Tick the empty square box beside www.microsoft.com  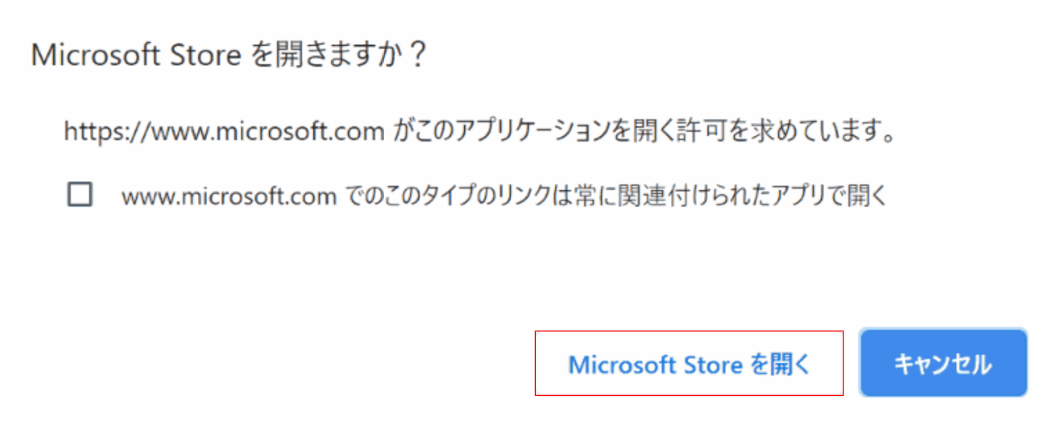tap(80, 194)
